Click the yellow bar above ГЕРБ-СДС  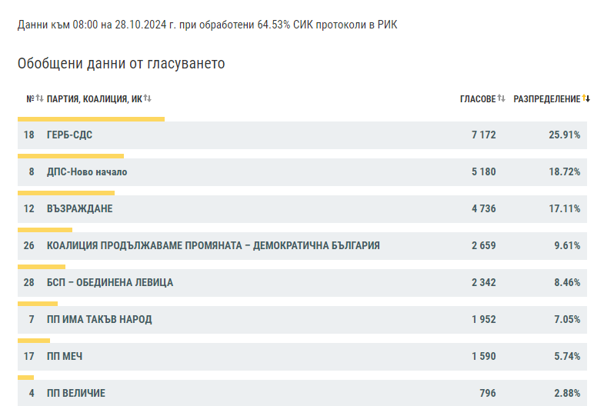click(x=92, y=119)
